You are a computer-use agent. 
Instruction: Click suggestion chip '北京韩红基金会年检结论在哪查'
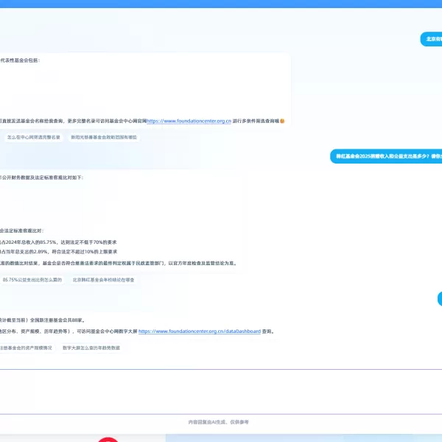coord(103,280)
